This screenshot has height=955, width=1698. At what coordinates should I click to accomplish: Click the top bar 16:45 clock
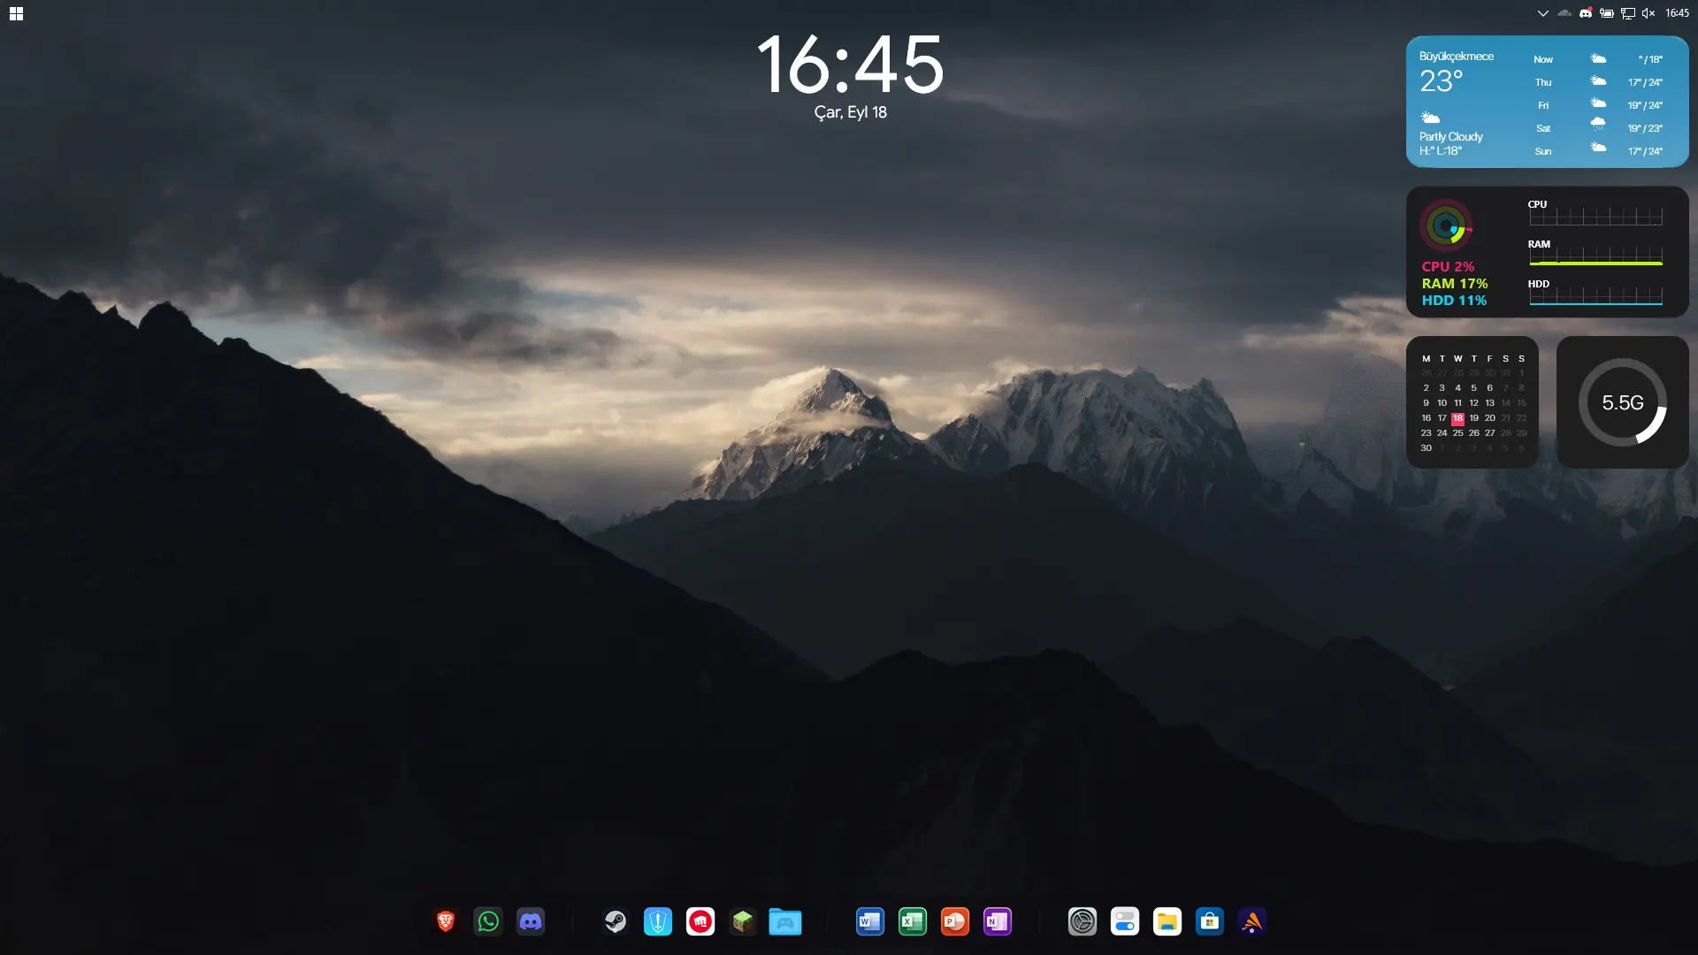coord(1677,13)
